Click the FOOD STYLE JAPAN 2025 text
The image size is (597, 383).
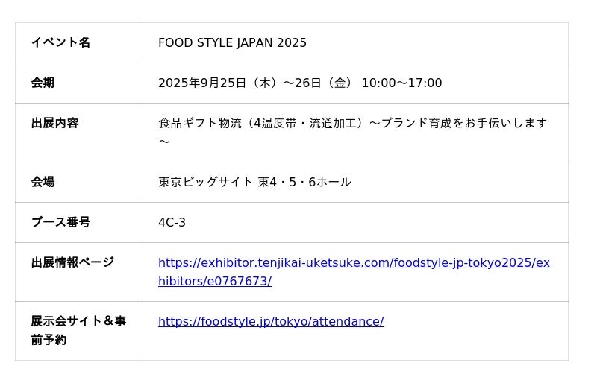[x=232, y=42]
